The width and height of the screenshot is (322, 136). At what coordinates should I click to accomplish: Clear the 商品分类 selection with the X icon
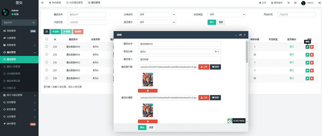click(216, 52)
